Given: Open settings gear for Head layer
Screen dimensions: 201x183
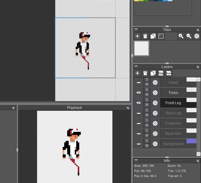Looking at the screenshot, I should pos(155,82).
